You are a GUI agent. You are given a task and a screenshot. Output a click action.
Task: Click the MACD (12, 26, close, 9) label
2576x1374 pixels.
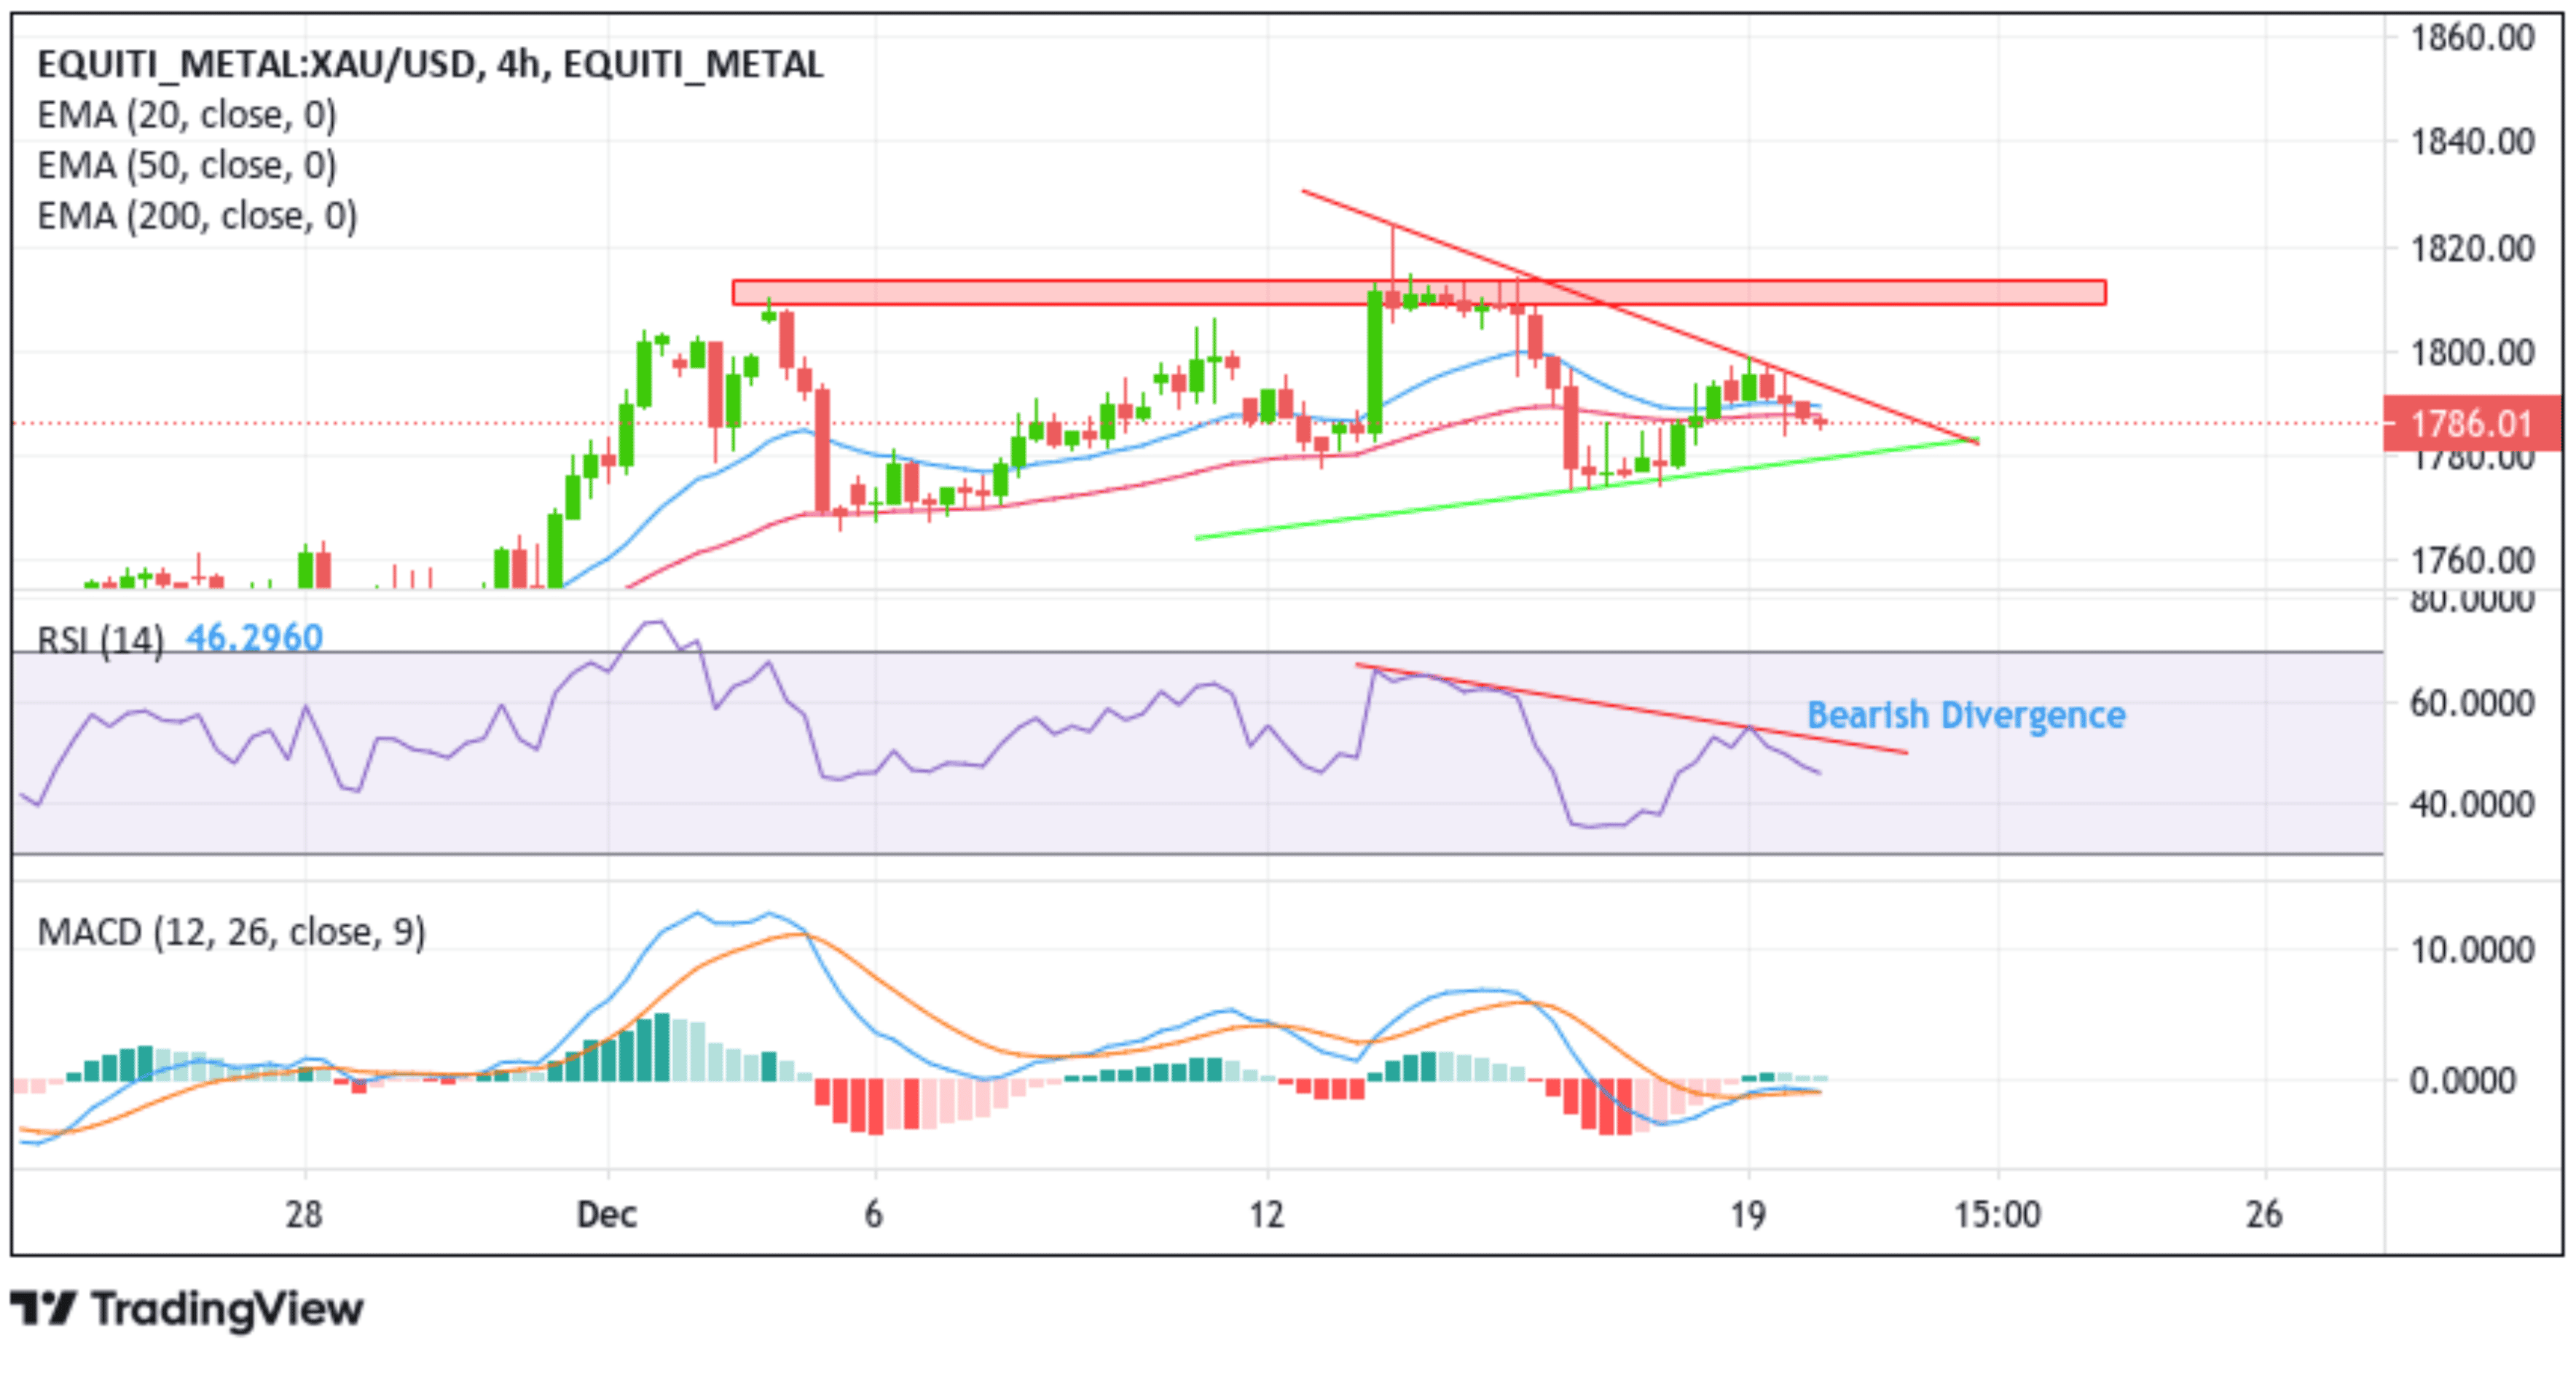[x=231, y=932]
